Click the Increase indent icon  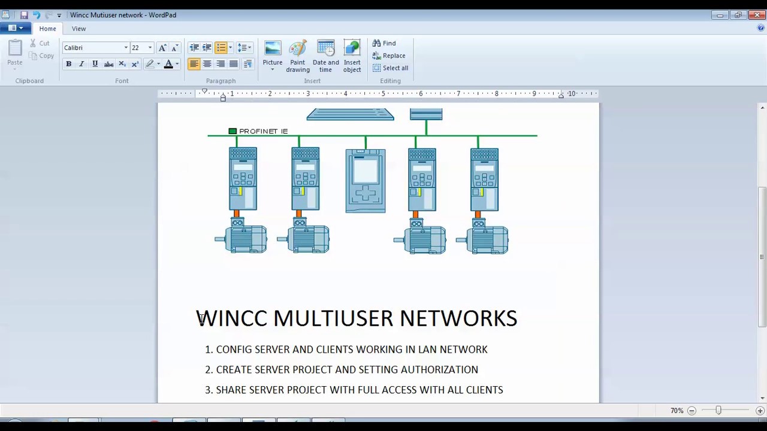(x=207, y=48)
